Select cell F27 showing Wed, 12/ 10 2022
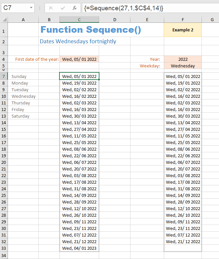219x259 pixels. click(x=183, y=208)
